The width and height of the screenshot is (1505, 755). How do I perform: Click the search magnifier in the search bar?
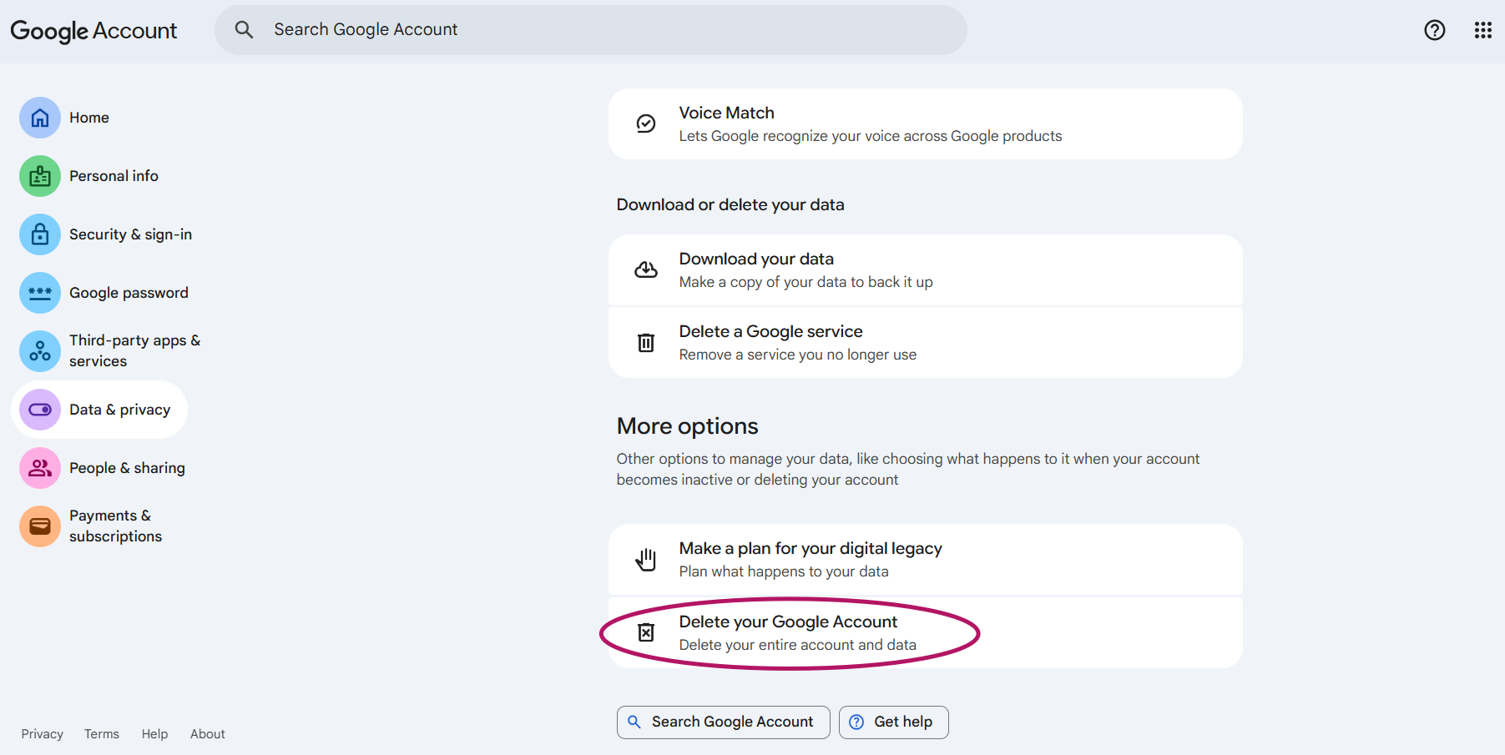244,29
